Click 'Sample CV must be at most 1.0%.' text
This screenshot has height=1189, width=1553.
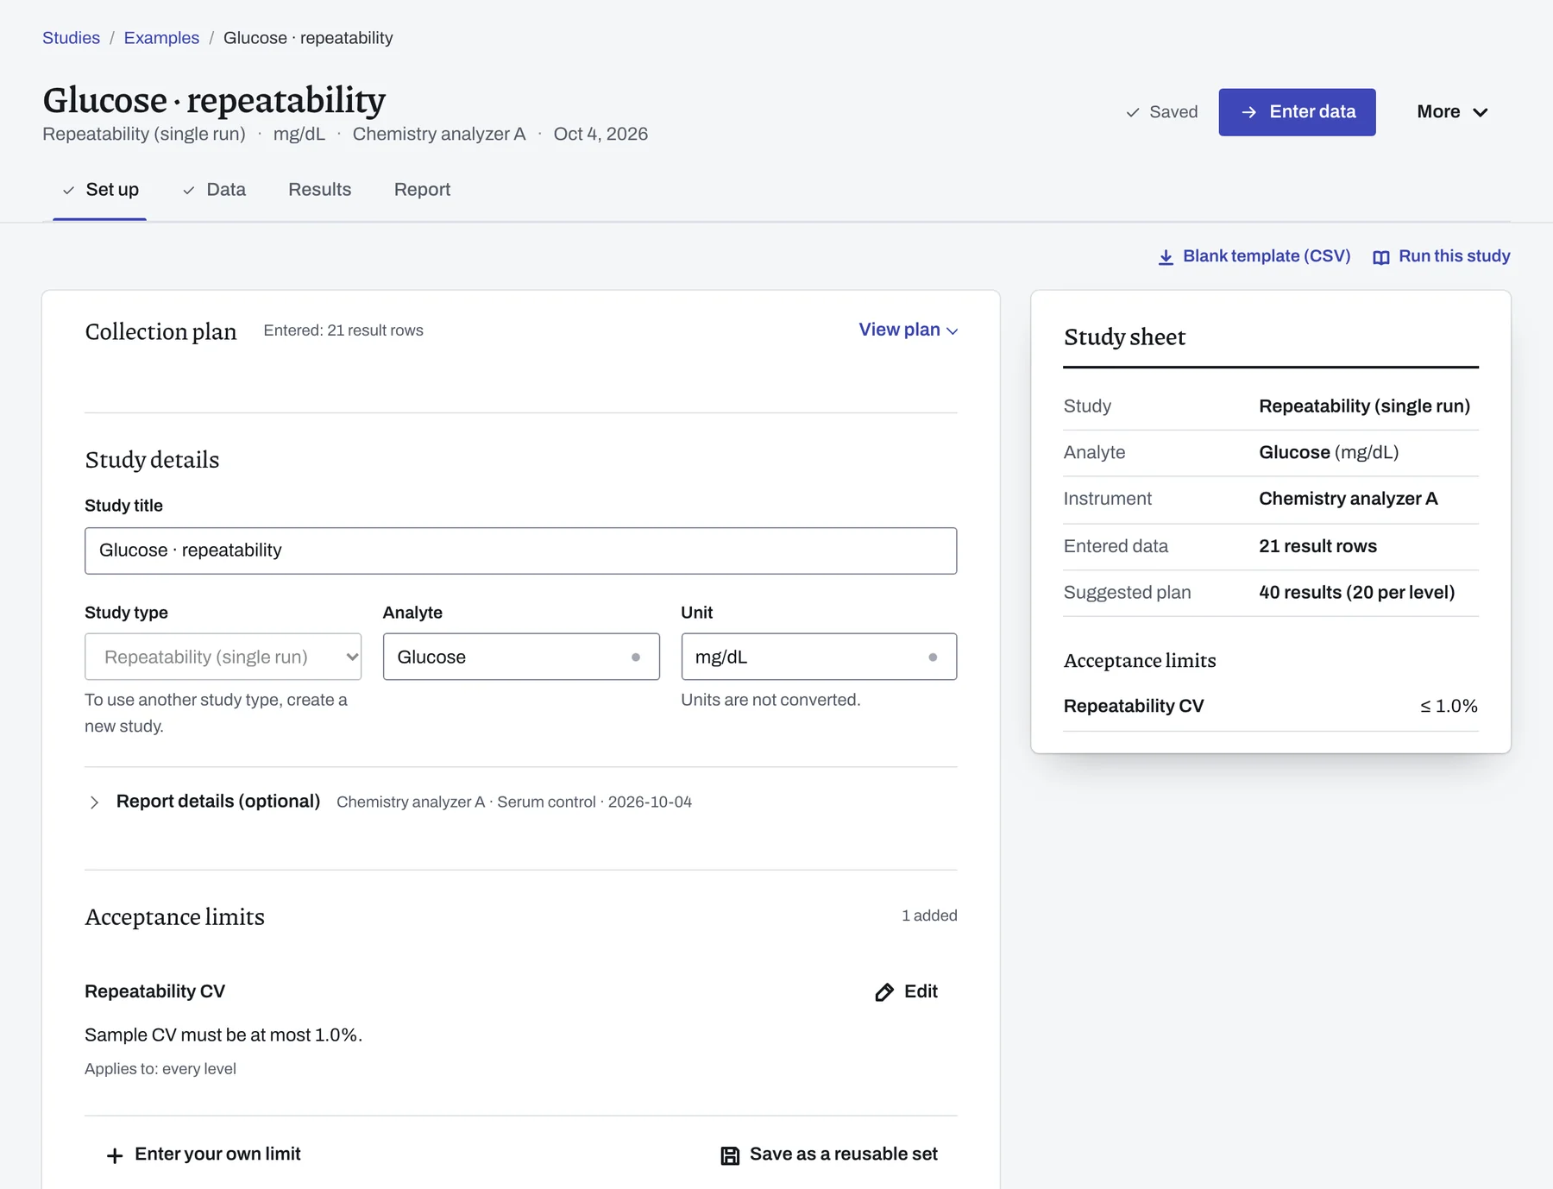[x=223, y=1035]
